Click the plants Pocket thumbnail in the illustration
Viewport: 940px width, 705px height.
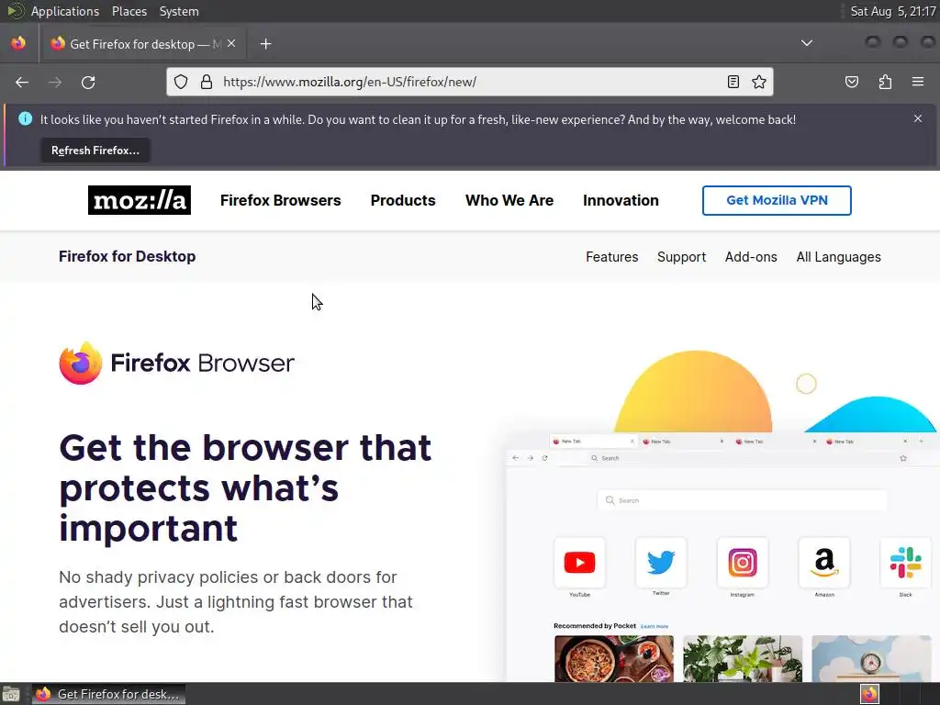(742, 658)
